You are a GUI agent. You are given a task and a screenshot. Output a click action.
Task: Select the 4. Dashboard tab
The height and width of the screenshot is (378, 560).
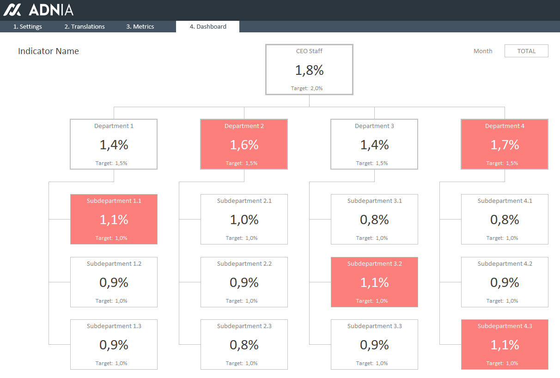pos(208,27)
